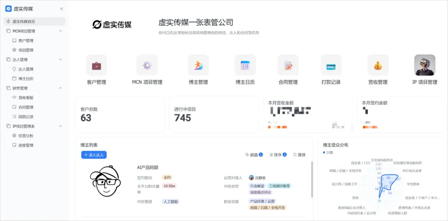448x221 pixels.
Task: Select 营收看板 in the sidebar
Action: coord(26,98)
